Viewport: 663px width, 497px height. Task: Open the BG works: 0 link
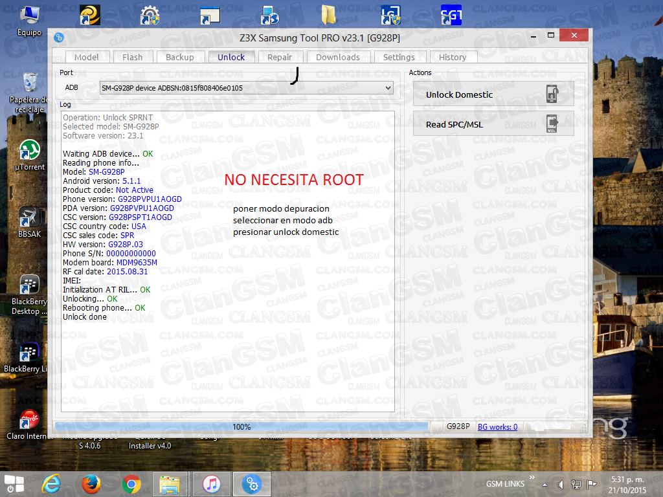tap(497, 427)
